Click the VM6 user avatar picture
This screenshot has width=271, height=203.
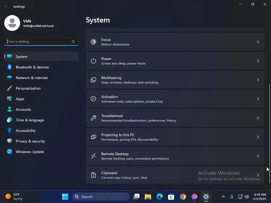[x=12, y=23]
